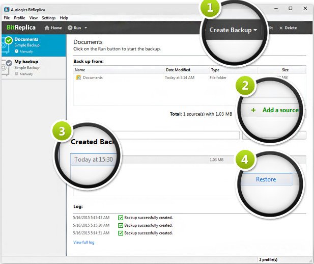Click the Home house icon
The width and height of the screenshot is (314, 264).
(x=47, y=28)
